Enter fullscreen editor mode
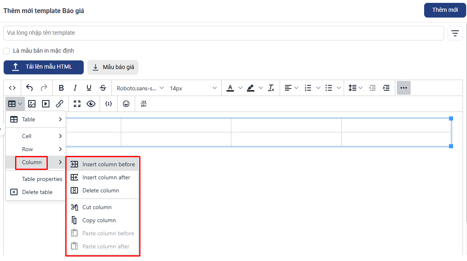This screenshot has height=261, width=467. pos(77,104)
